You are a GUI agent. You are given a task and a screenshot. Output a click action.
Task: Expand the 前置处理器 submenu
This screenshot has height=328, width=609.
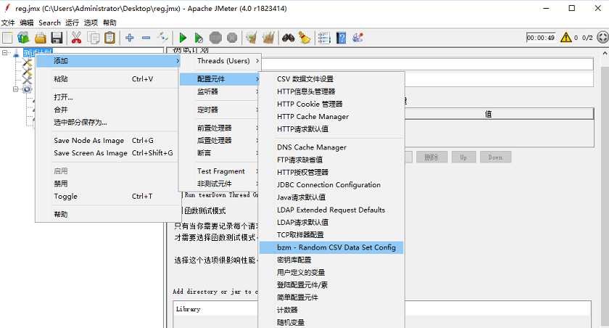click(x=220, y=128)
